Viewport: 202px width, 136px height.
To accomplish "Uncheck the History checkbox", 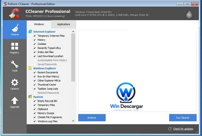I will [x=34, y=40].
